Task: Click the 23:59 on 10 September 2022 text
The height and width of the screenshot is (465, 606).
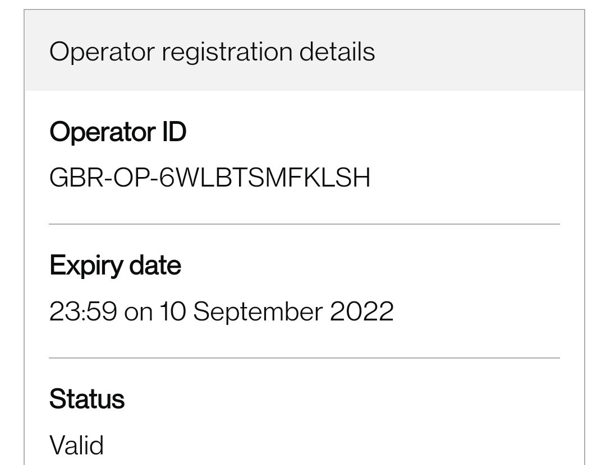Action: [x=222, y=311]
